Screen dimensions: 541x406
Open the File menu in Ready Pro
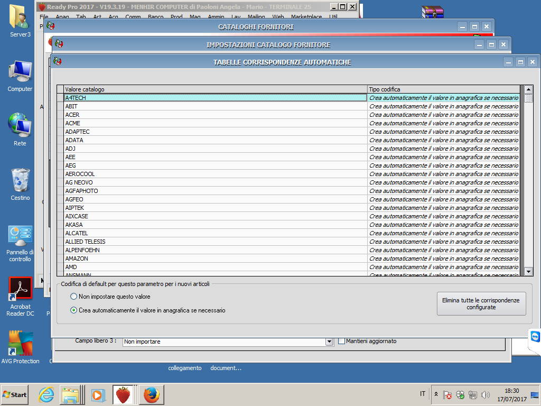click(44, 16)
